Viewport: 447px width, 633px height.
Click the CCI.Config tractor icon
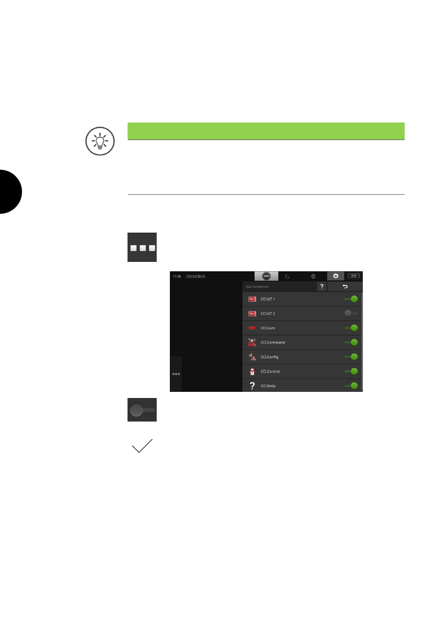point(252,357)
